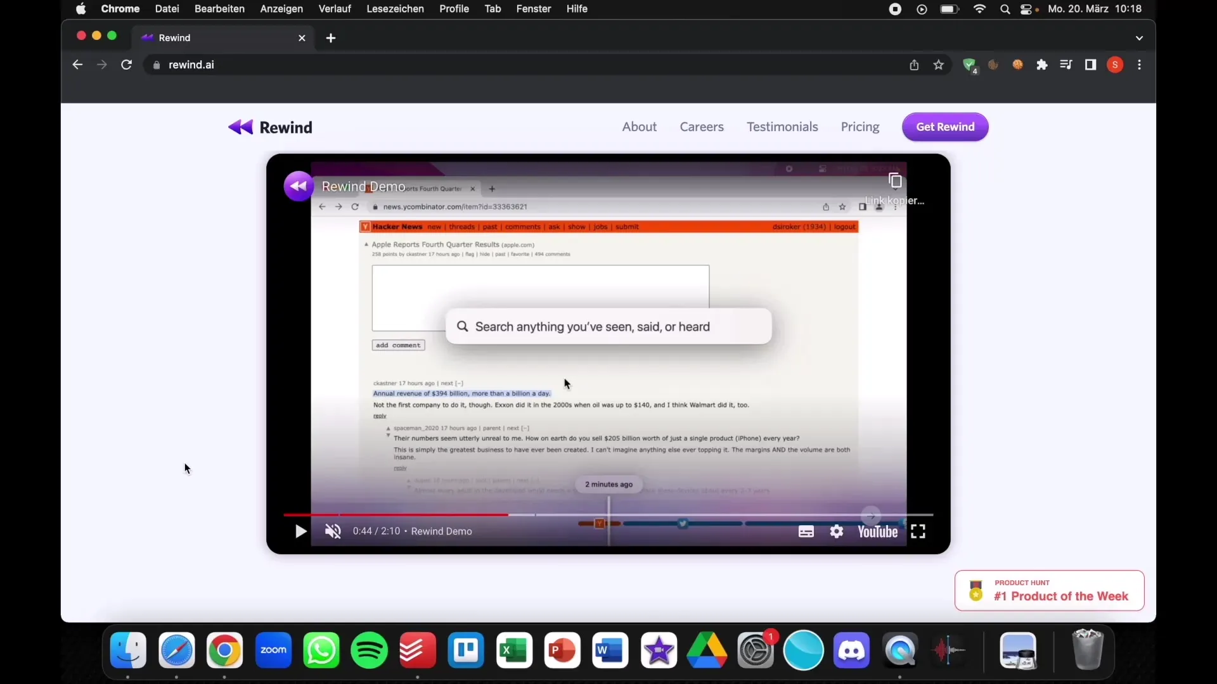Open the Wi-Fi status menu
The height and width of the screenshot is (684, 1217).
pos(979,9)
